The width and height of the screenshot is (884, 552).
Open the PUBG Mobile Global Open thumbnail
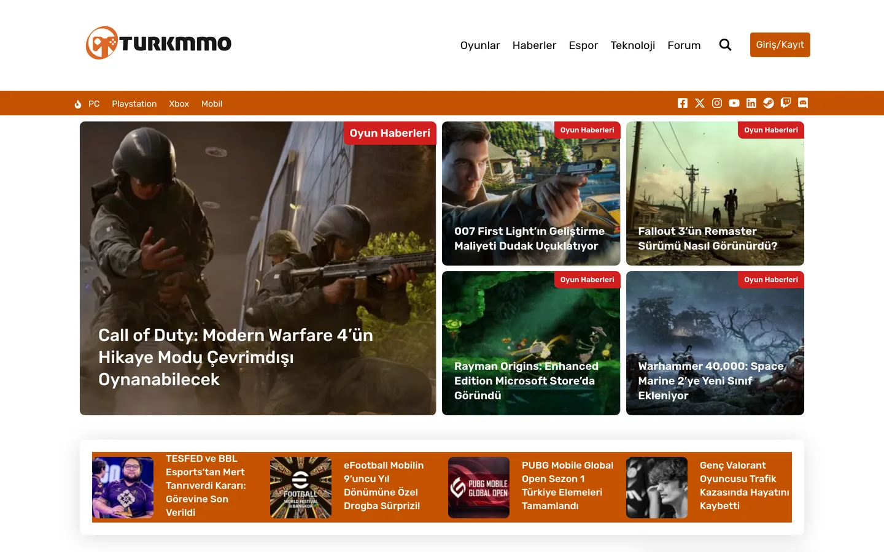(479, 488)
